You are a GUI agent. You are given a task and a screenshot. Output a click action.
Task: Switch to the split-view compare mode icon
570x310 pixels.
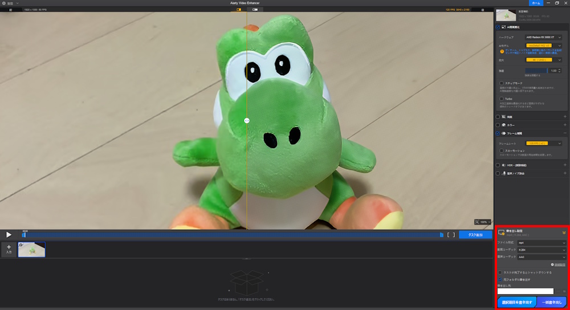239,10
